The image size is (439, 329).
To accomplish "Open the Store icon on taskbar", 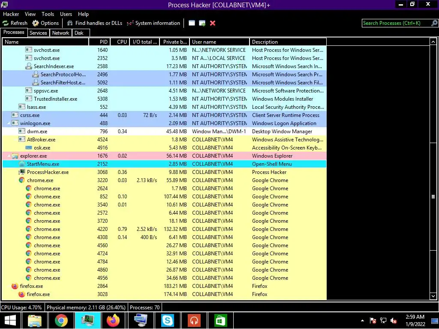I will [x=220, y=320].
